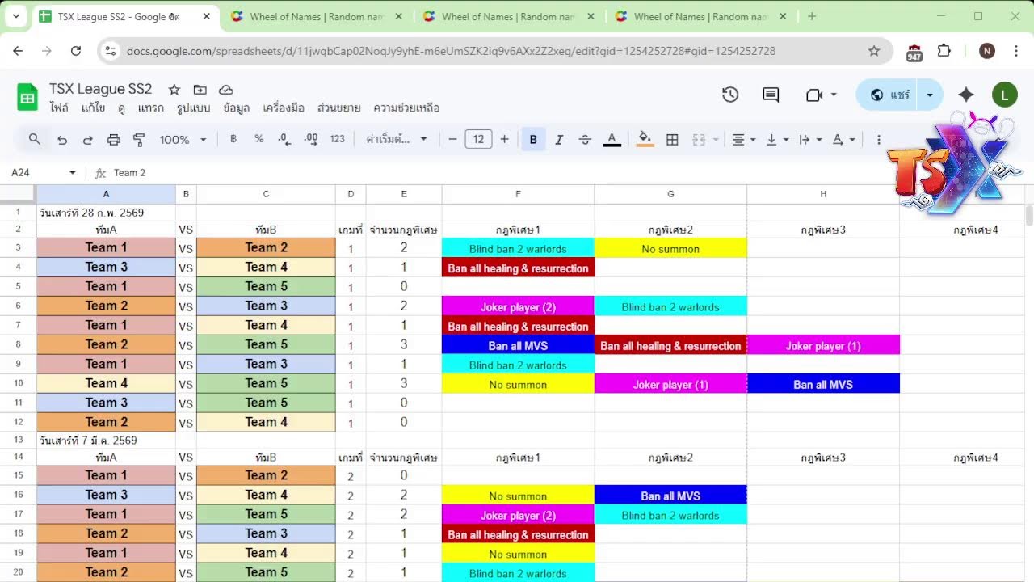Open zoom level 100% dropdown
Image resolution: width=1034 pixels, height=582 pixels.
[x=183, y=140]
